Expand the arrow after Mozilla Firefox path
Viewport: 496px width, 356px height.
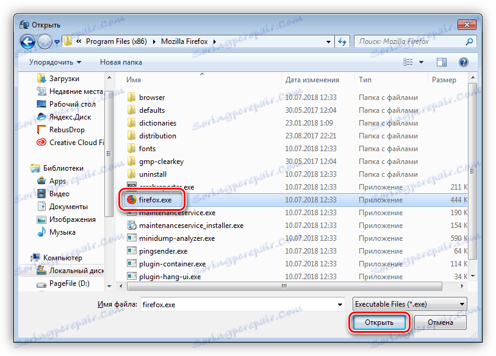pyautogui.click(x=215, y=41)
